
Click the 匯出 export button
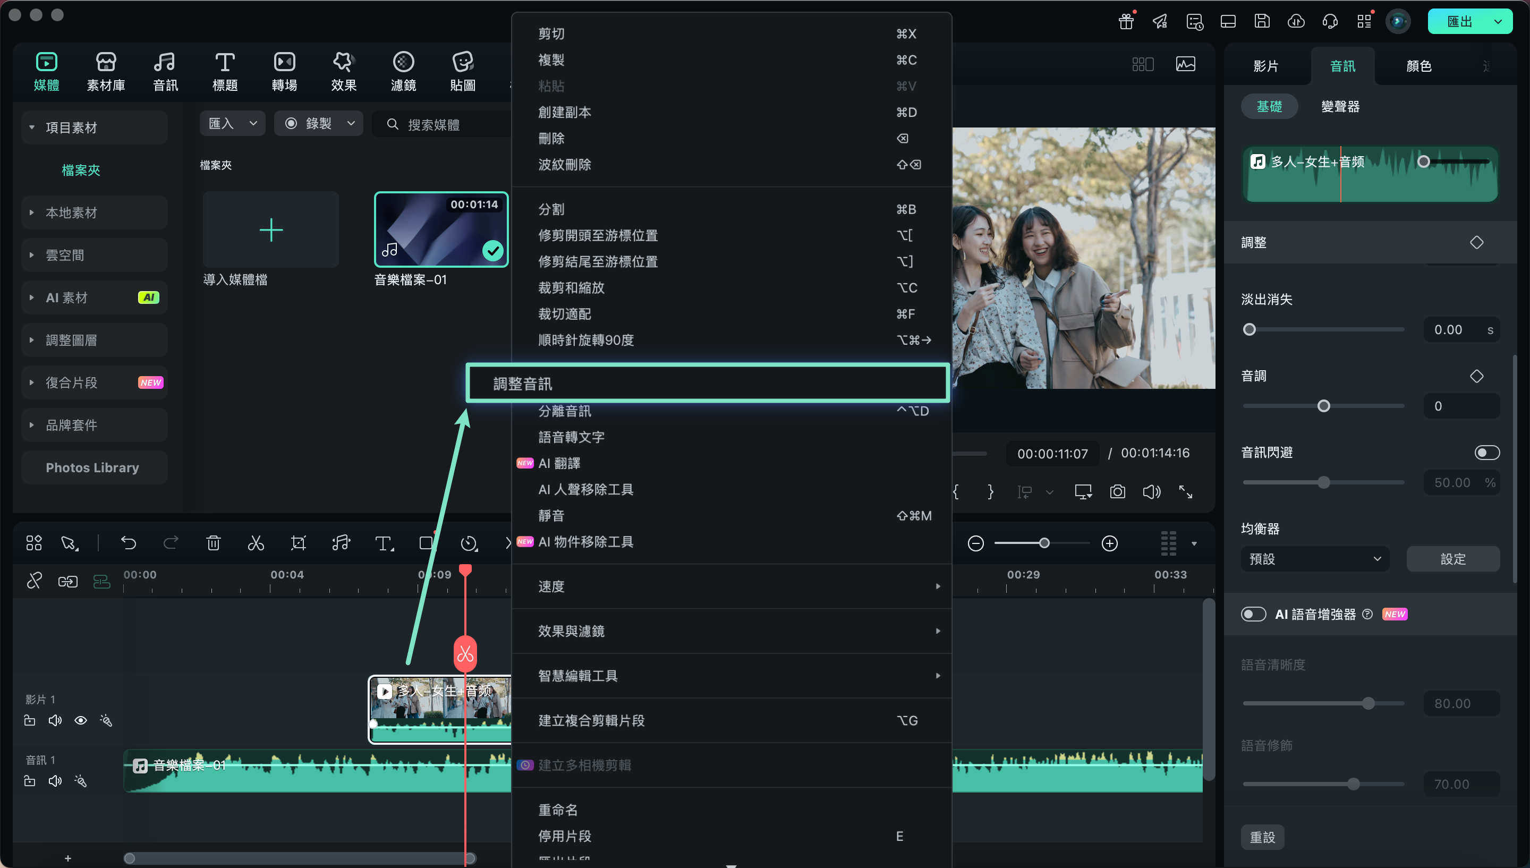point(1459,21)
